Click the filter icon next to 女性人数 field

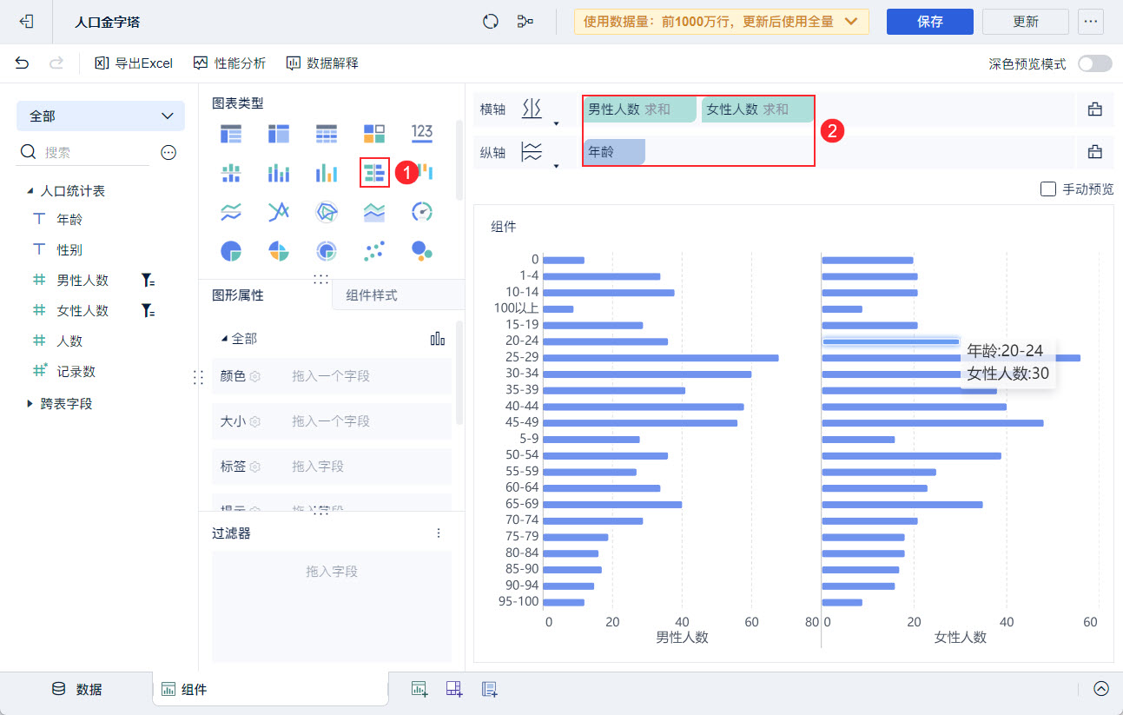coord(148,311)
